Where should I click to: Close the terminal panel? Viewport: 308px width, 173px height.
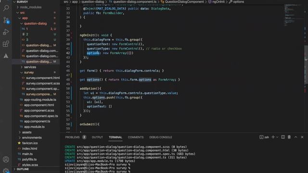point(302,137)
